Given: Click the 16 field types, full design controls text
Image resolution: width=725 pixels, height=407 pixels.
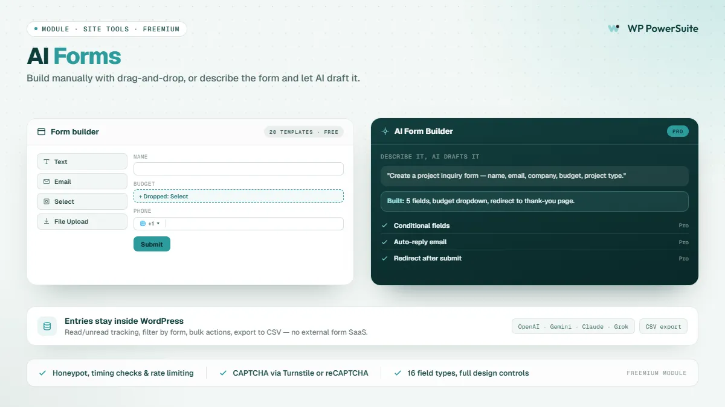Looking at the screenshot, I should pyautogui.click(x=468, y=373).
